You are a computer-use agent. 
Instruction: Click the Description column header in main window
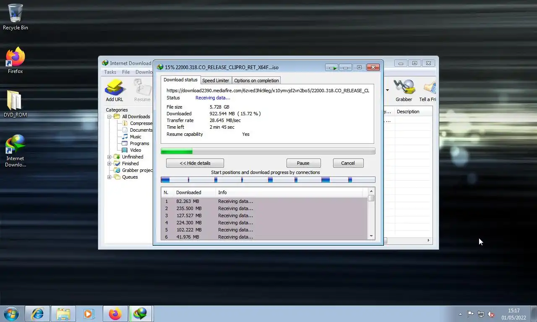[x=413, y=112]
